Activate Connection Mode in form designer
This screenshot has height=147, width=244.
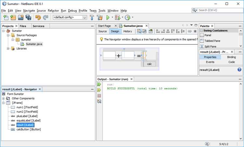pyautogui.click(x=144, y=31)
